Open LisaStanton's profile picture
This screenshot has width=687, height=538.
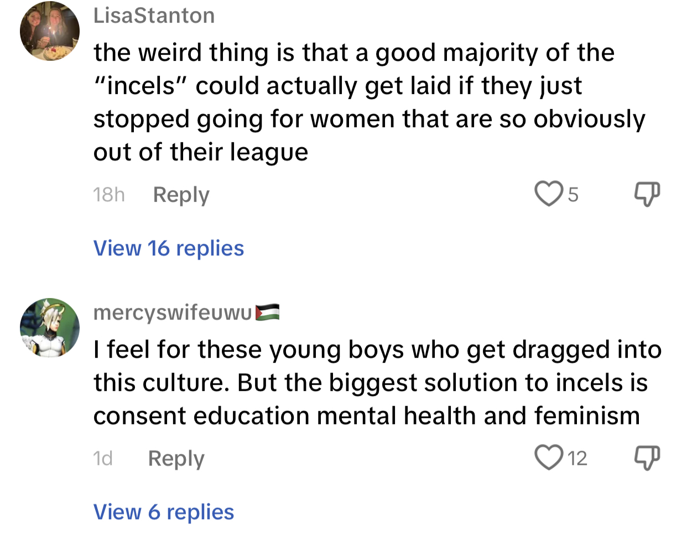(50, 31)
